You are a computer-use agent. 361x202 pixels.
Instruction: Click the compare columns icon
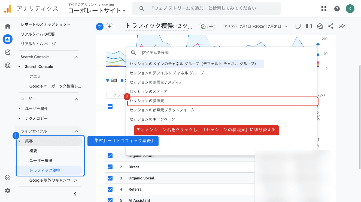tap(309, 26)
